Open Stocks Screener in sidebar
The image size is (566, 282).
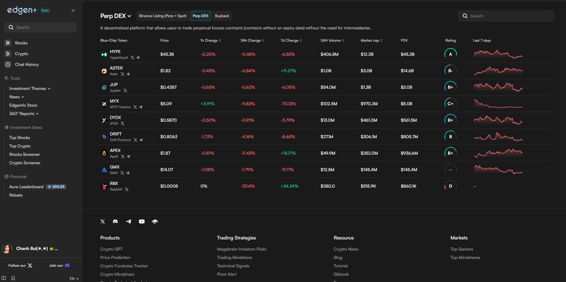[x=25, y=154]
